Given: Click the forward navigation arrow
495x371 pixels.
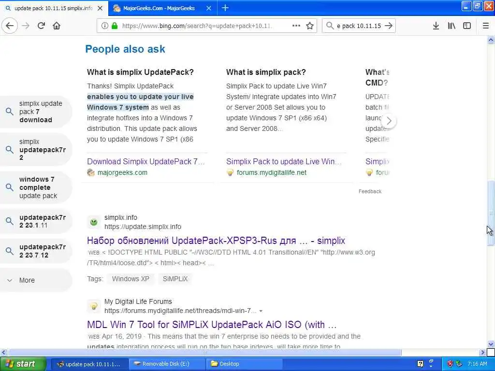Looking at the screenshot, I should [26, 26].
